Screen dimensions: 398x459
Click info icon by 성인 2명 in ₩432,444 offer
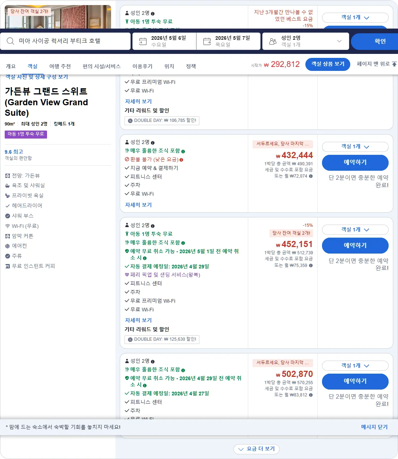click(153, 143)
